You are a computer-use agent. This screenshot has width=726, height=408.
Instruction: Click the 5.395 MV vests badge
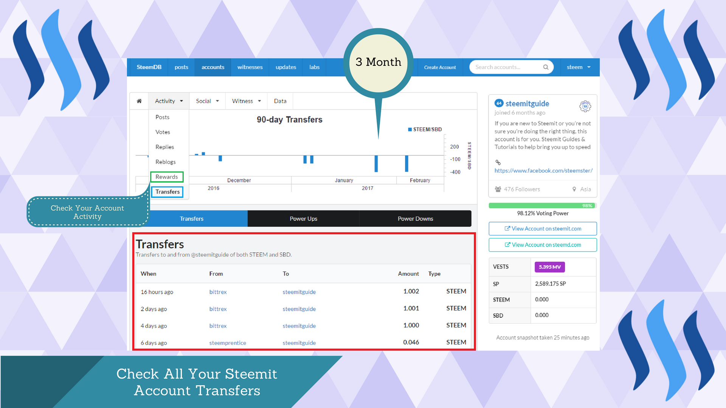pyautogui.click(x=549, y=267)
